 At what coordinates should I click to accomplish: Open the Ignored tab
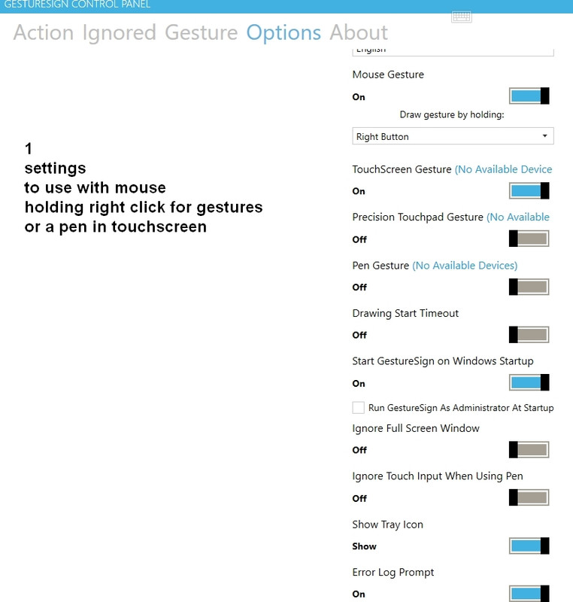click(120, 32)
